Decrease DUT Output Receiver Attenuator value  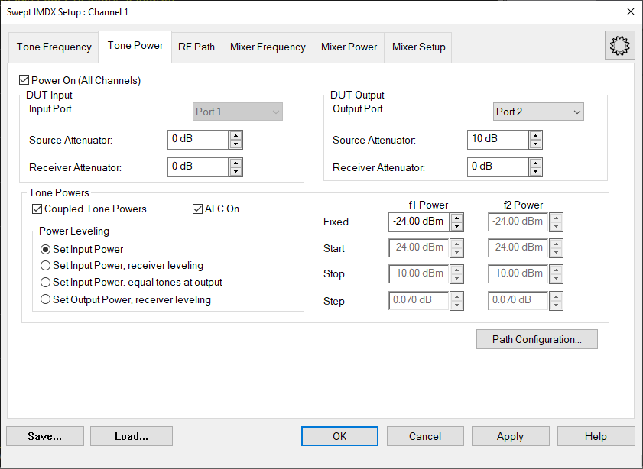pyautogui.click(x=535, y=172)
